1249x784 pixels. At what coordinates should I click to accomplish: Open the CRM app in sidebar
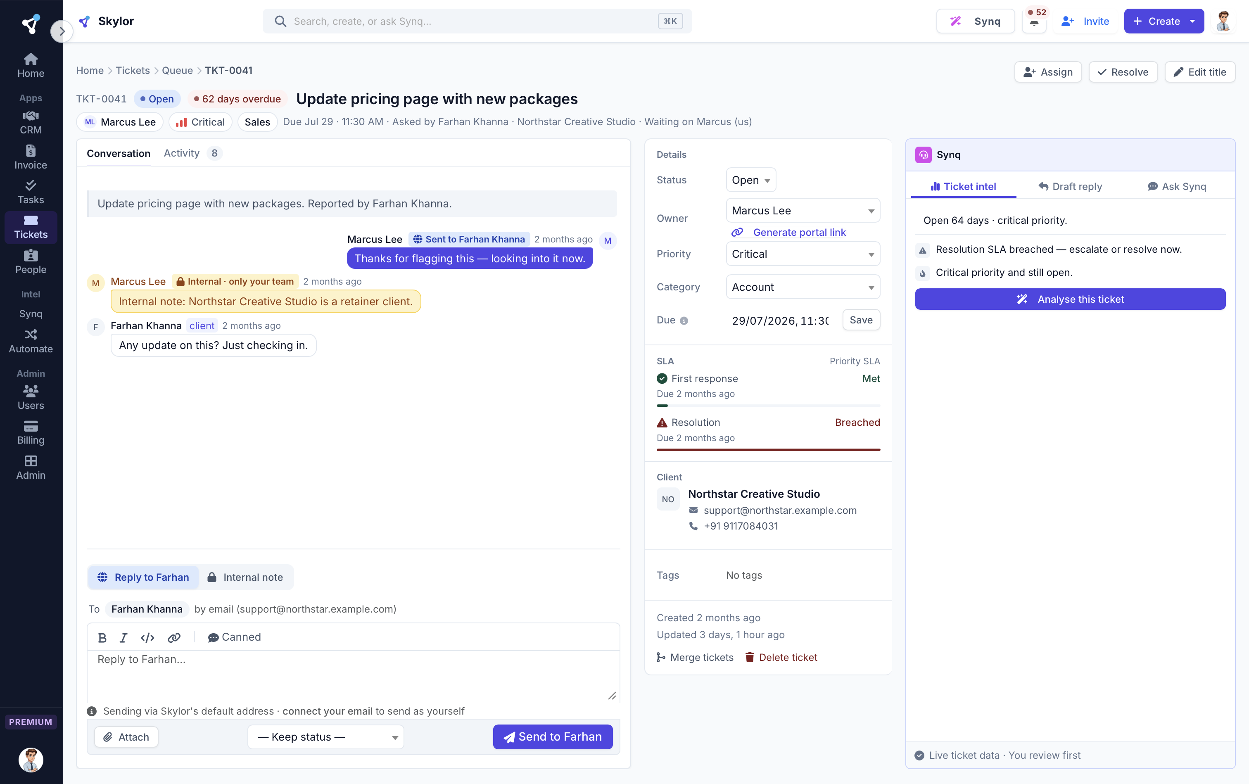[x=31, y=122]
